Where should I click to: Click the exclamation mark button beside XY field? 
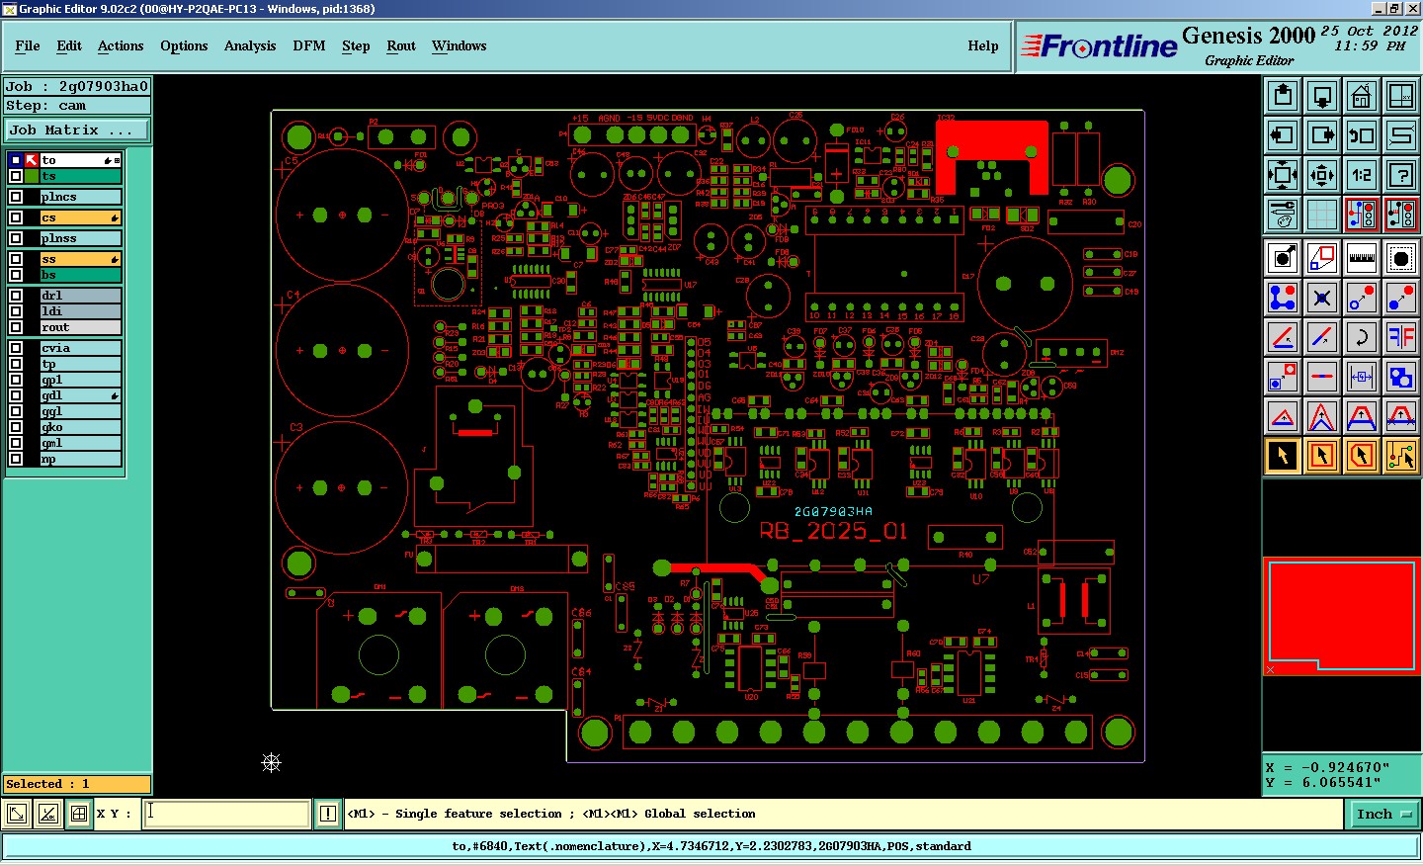click(328, 815)
